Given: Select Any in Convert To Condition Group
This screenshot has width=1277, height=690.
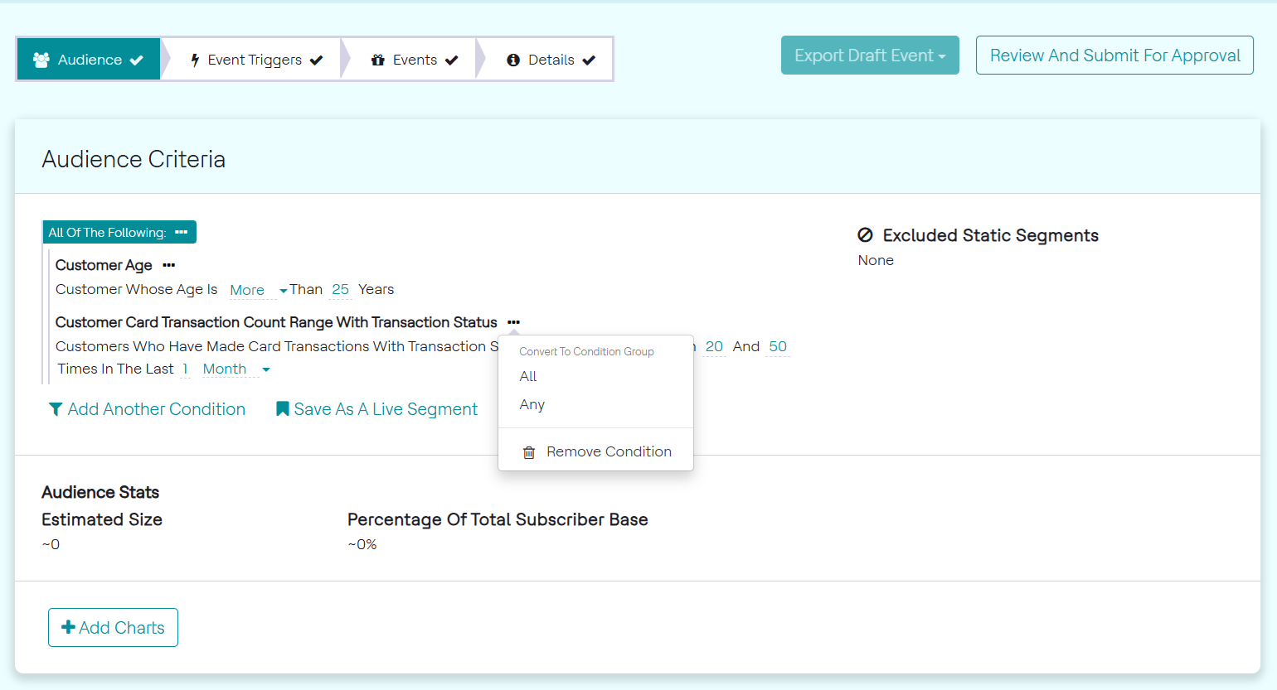Looking at the screenshot, I should pyautogui.click(x=532, y=404).
